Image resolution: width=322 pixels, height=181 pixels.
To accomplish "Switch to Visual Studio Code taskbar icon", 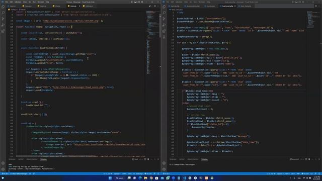I will tap(184, 178).
